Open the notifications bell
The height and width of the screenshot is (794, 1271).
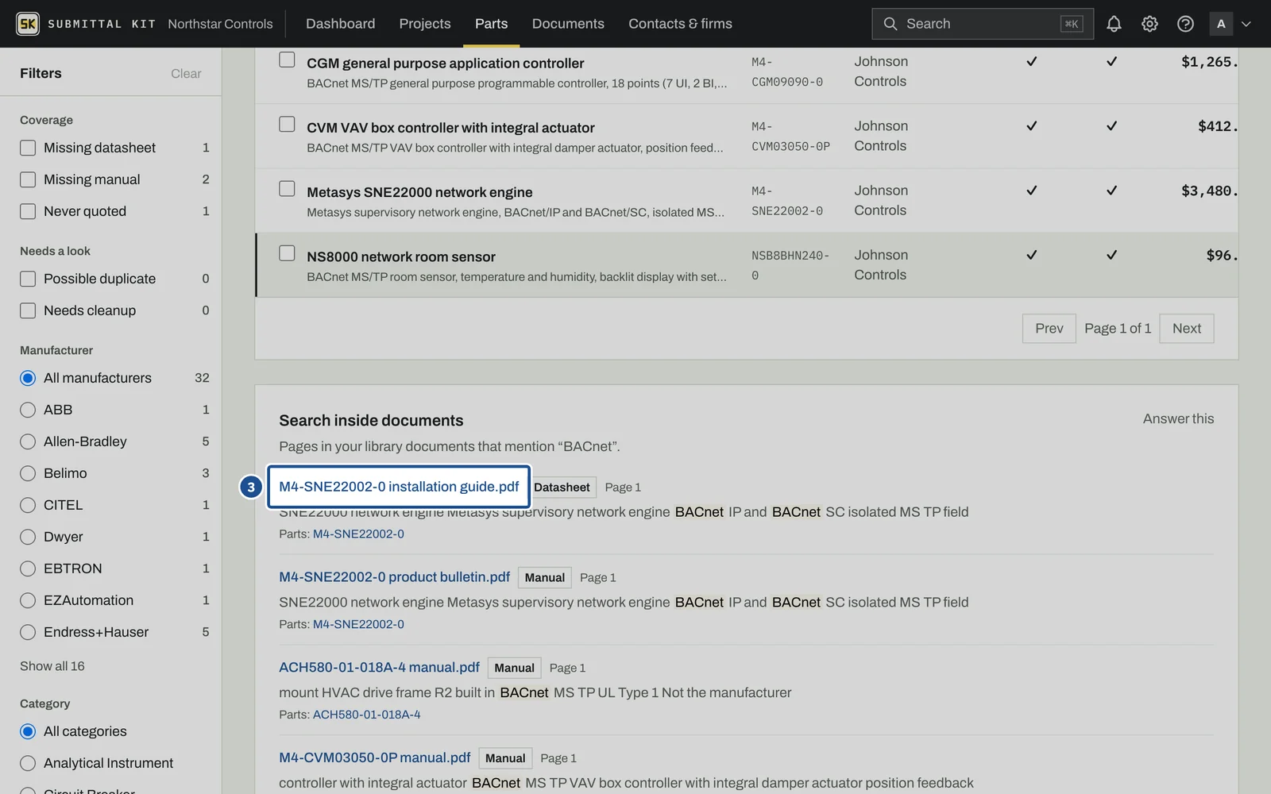[1114, 24]
